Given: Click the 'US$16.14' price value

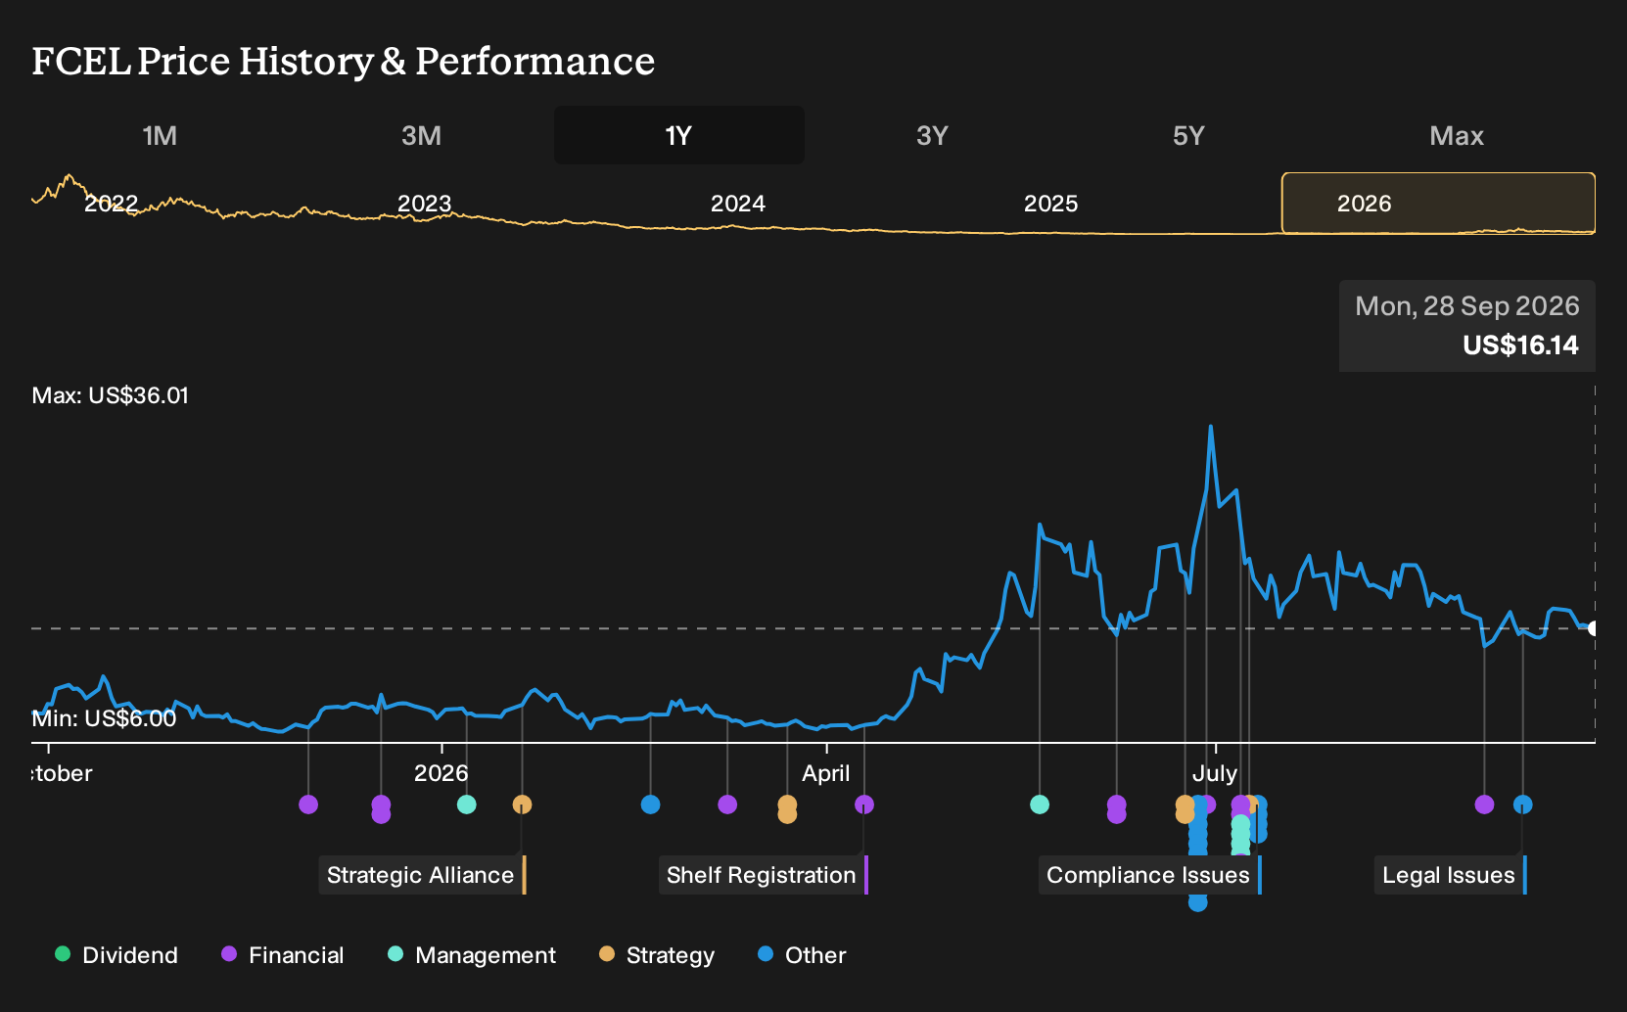Looking at the screenshot, I should click(x=1520, y=345).
